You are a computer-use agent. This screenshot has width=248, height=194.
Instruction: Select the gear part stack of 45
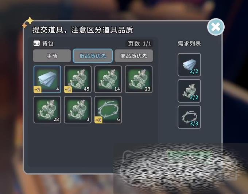click(x=78, y=79)
